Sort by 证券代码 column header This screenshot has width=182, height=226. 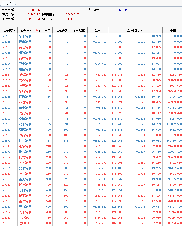point(9,30)
